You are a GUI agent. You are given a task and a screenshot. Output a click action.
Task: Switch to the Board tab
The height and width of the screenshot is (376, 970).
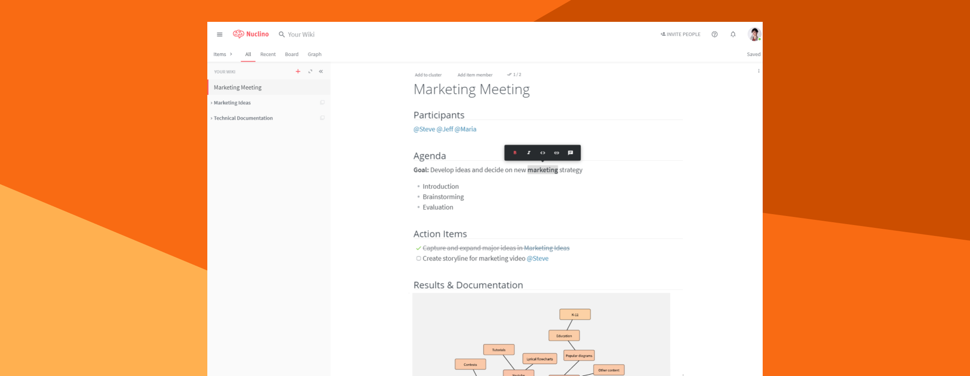click(291, 54)
